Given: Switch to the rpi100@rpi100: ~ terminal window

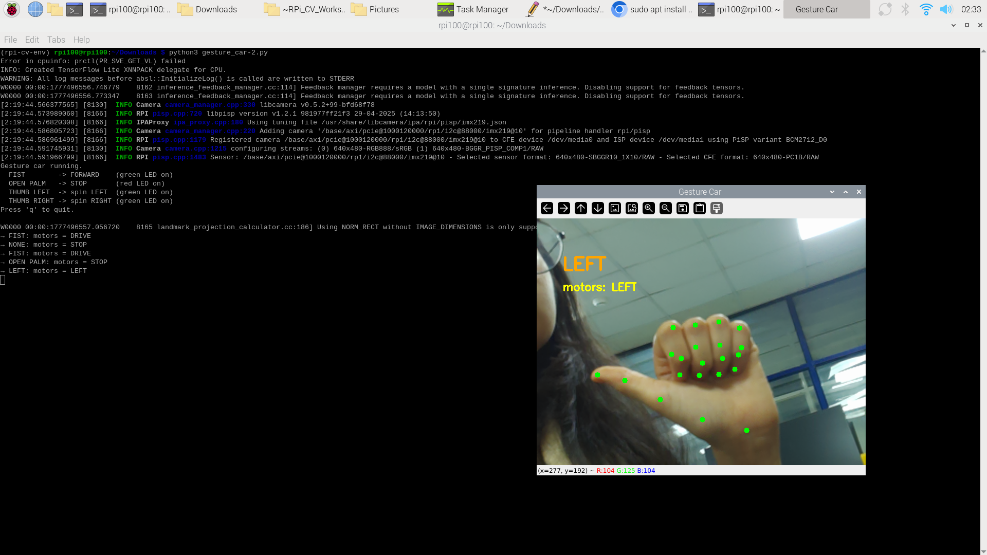Looking at the screenshot, I should coord(739,9).
